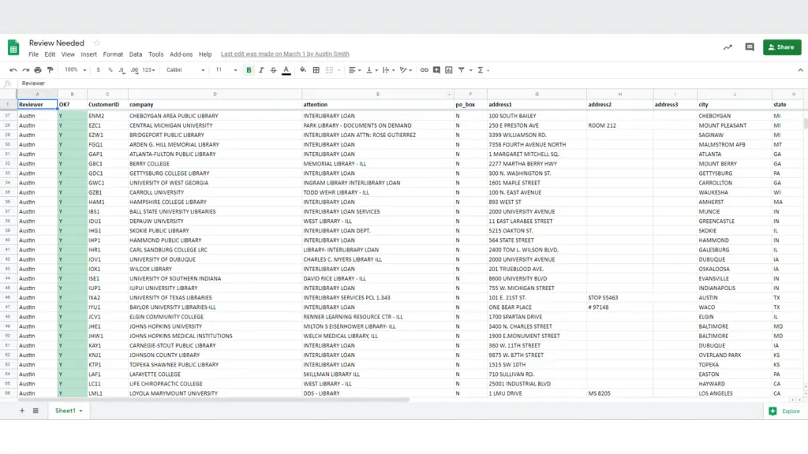
Task: Select the Reviewer header cell
Action: coord(37,105)
